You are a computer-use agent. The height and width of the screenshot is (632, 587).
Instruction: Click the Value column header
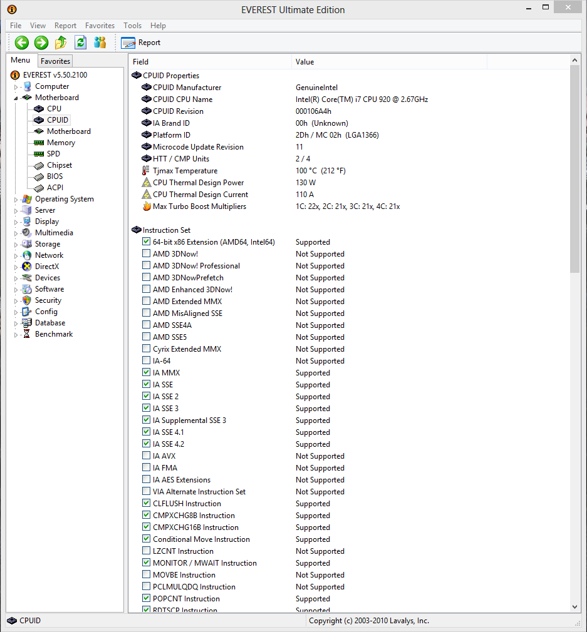[x=389, y=62]
